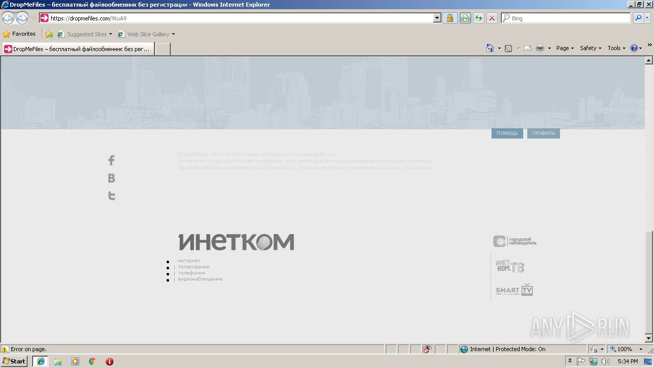The image size is (654, 368).
Task: Click the Bing search box
Action: click(566, 18)
